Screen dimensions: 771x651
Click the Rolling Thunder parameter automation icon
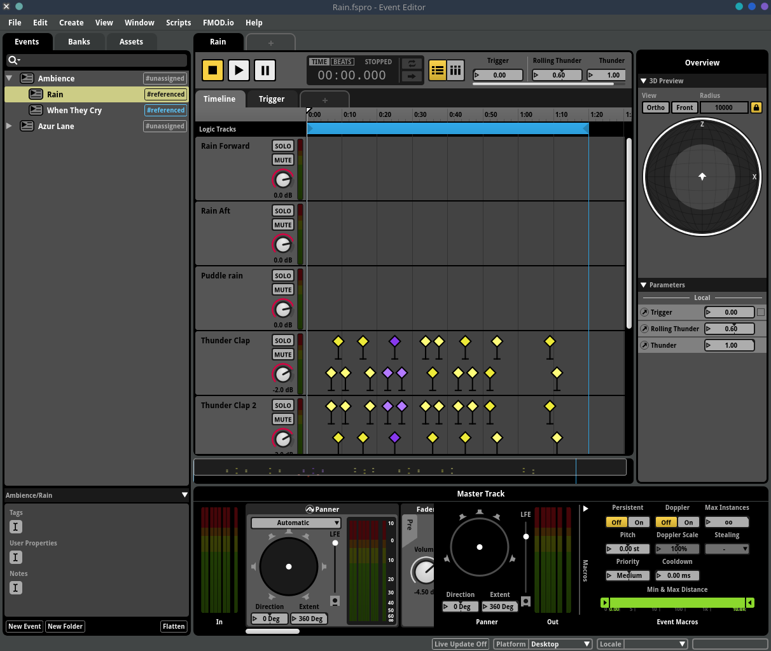click(x=644, y=329)
